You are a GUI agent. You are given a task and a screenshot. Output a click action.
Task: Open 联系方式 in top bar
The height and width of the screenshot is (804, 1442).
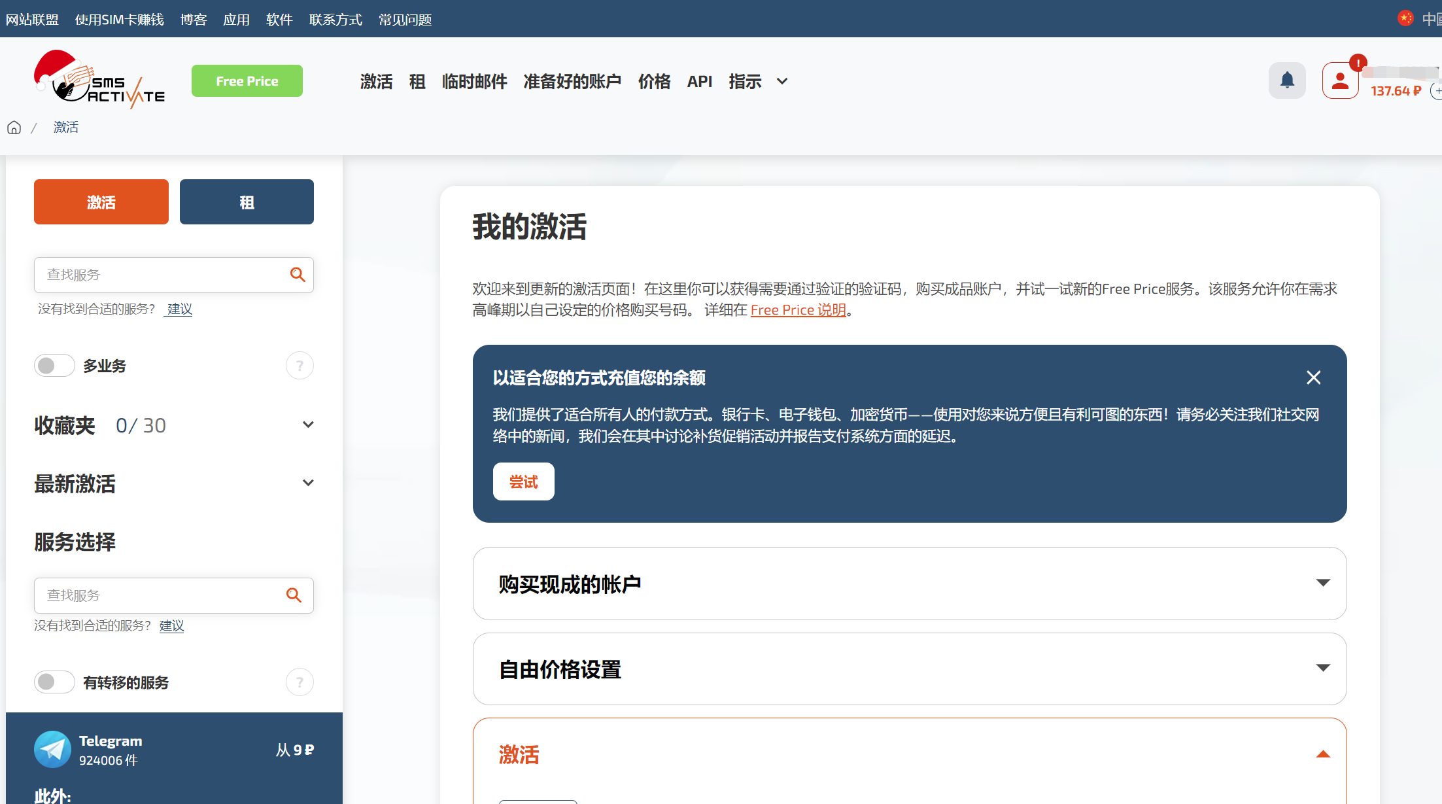point(335,20)
